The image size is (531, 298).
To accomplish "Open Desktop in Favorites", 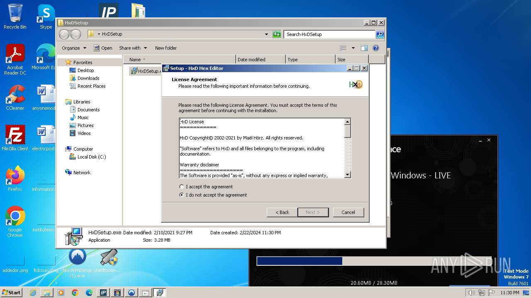I will pos(85,70).
